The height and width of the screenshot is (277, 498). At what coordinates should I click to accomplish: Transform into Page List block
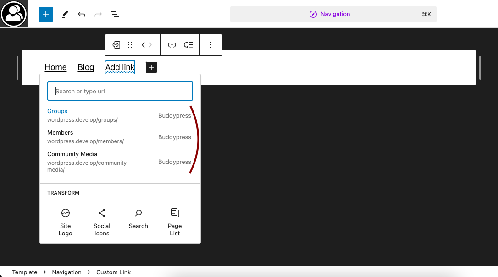coord(175,223)
